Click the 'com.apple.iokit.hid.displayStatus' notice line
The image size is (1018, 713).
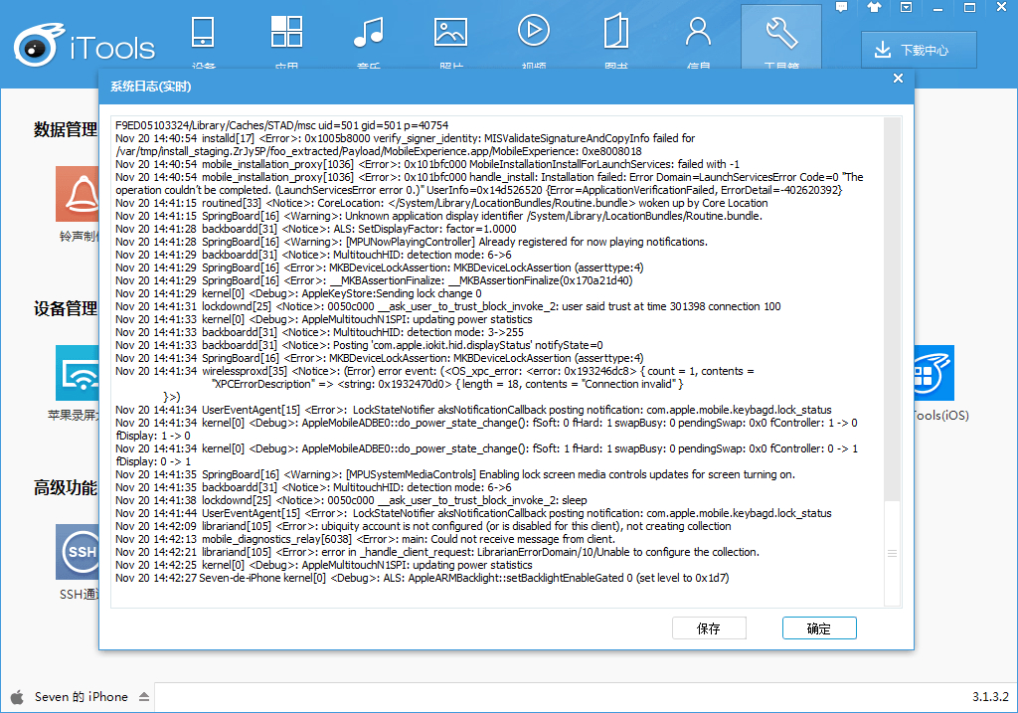(x=359, y=345)
